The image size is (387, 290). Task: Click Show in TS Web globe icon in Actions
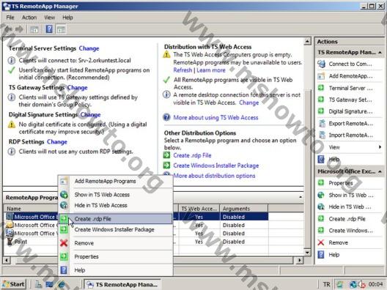pos(321,195)
